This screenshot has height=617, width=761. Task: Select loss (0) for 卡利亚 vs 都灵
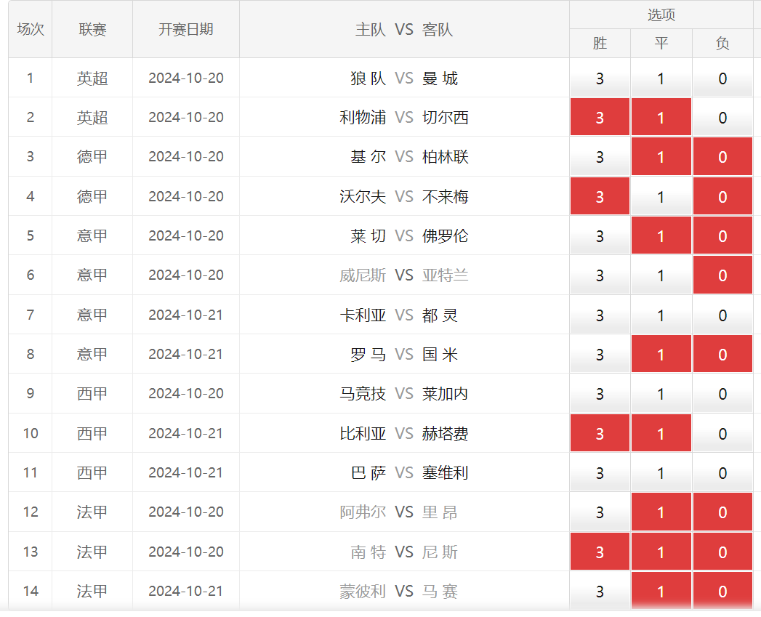[x=722, y=315]
